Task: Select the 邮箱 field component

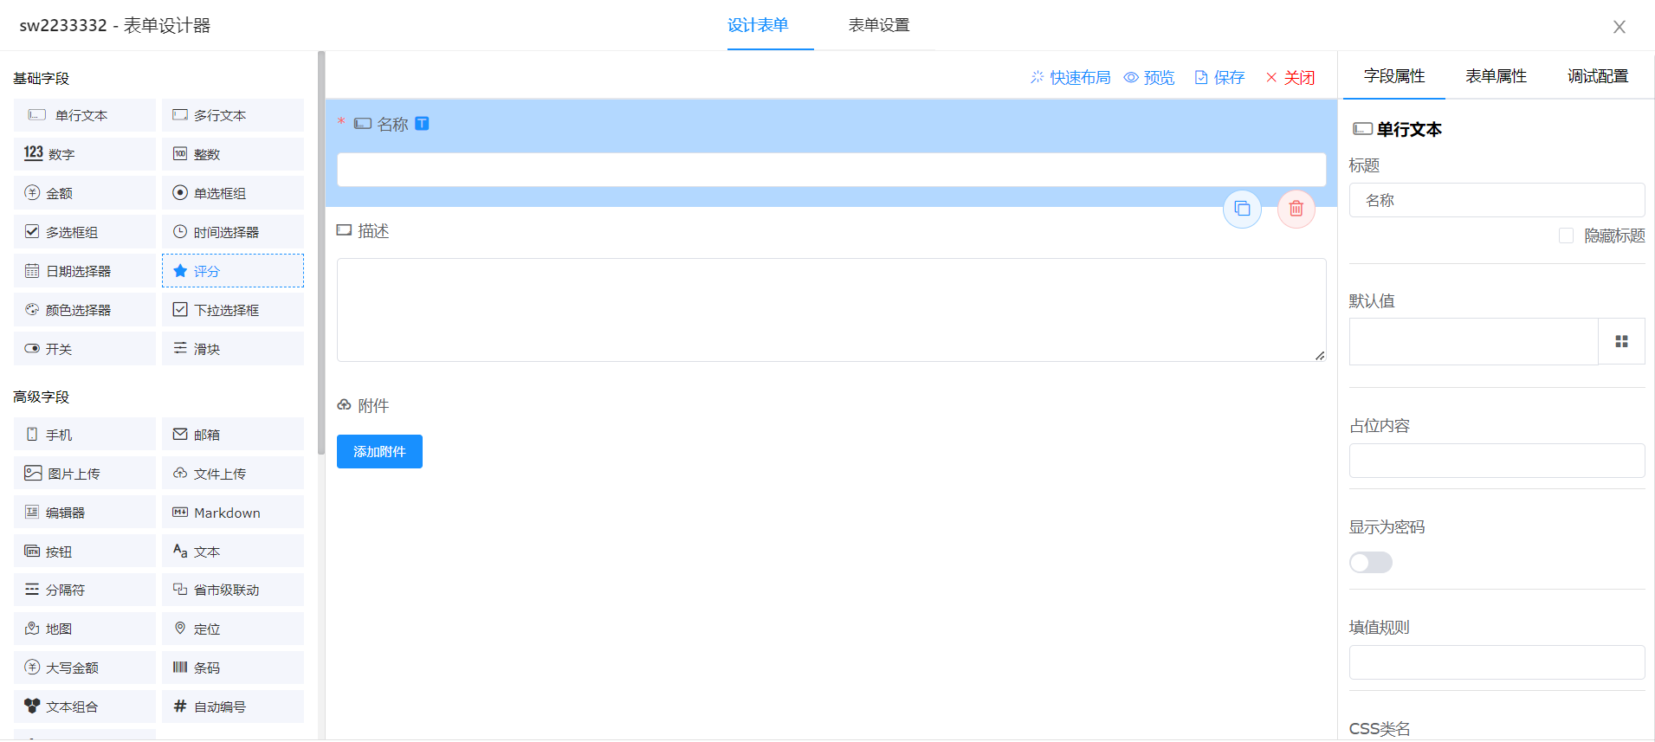Action: point(232,435)
